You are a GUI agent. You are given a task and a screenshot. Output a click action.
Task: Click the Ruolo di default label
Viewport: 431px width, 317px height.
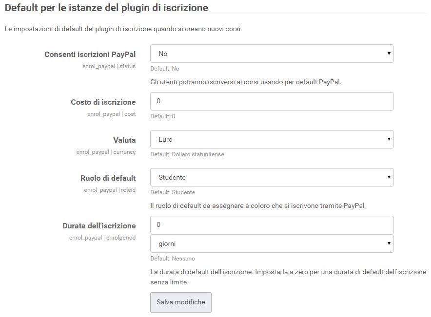click(x=108, y=178)
